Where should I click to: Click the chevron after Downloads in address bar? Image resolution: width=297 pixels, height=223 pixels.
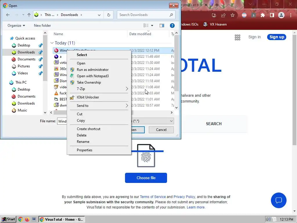point(81,15)
